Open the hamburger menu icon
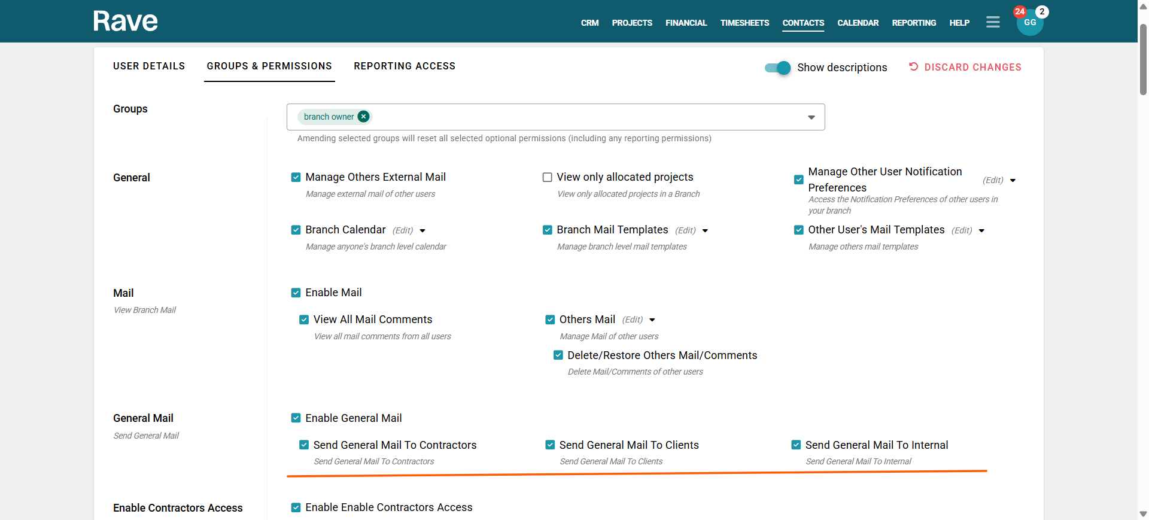This screenshot has height=520, width=1149. click(x=993, y=22)
